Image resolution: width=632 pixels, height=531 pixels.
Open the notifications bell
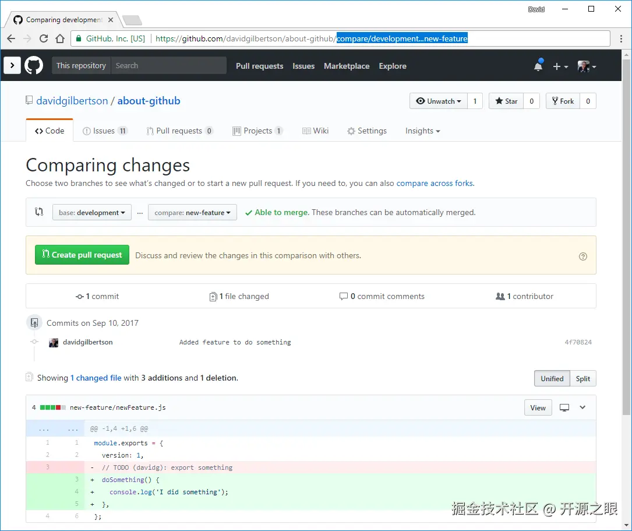pos(538,66)
